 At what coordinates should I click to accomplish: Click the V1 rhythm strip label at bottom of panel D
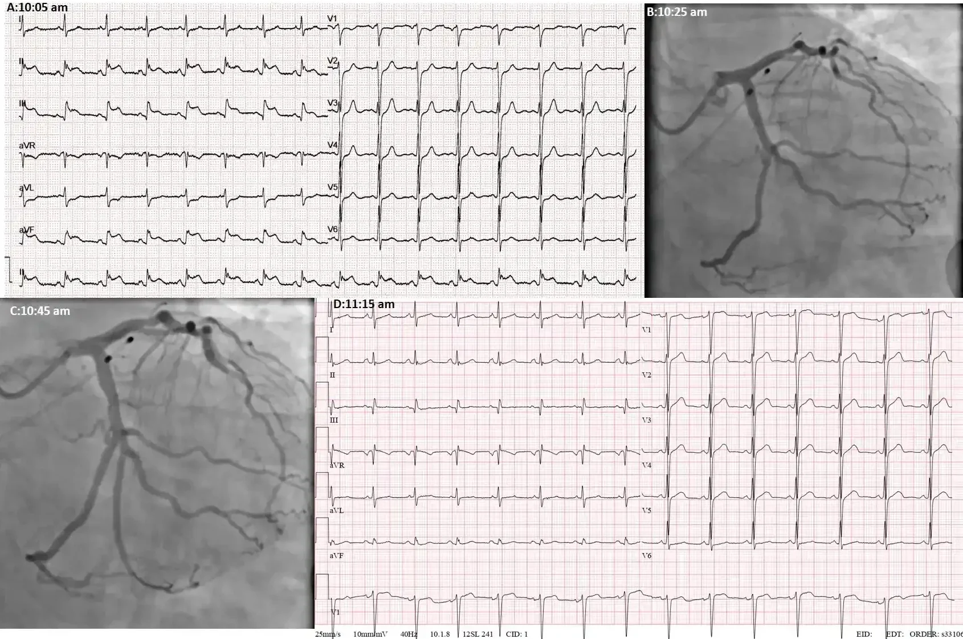336,612
